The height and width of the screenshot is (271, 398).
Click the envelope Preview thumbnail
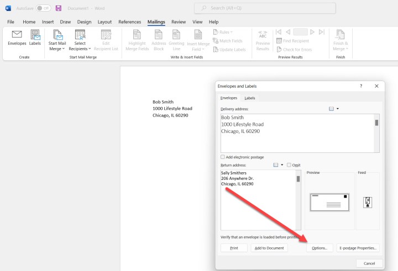(329, 203)
